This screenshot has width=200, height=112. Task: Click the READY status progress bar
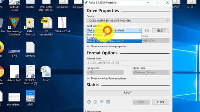point(128,93)
